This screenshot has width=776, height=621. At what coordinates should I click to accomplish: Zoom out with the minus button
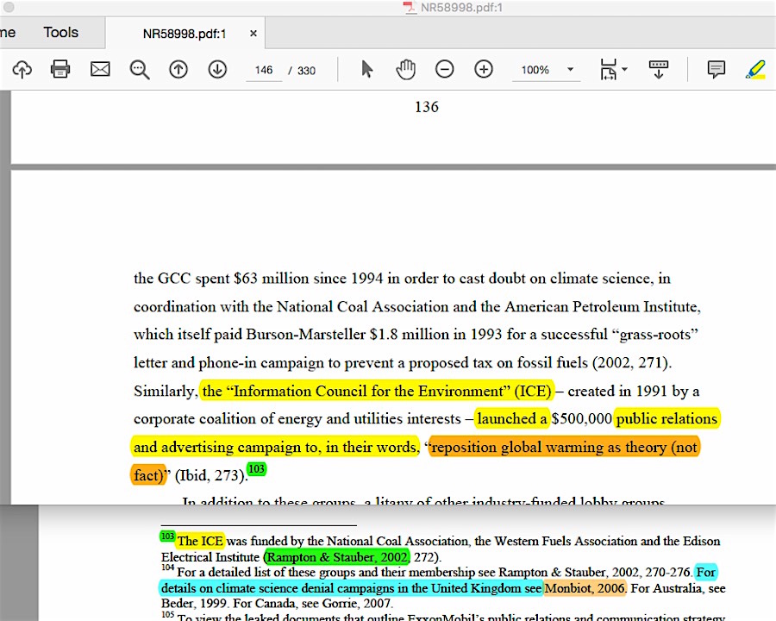point(445,70)
